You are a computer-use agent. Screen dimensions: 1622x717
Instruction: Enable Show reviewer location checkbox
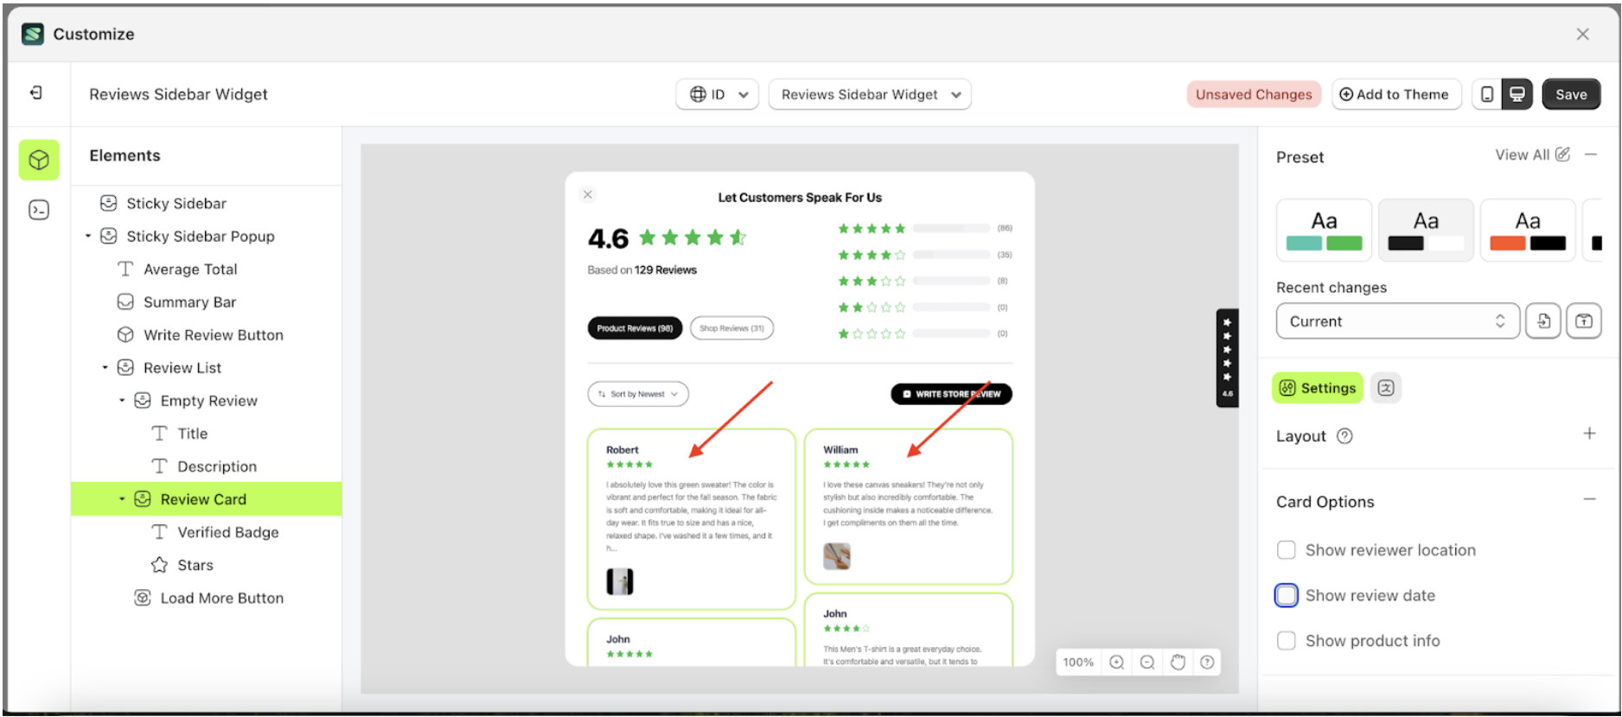coord(1287,550)
